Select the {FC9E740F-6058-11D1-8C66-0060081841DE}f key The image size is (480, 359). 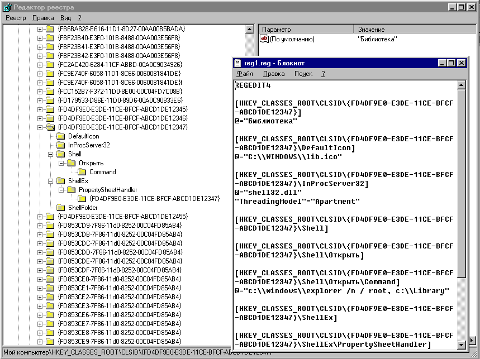tap(120, 83)
